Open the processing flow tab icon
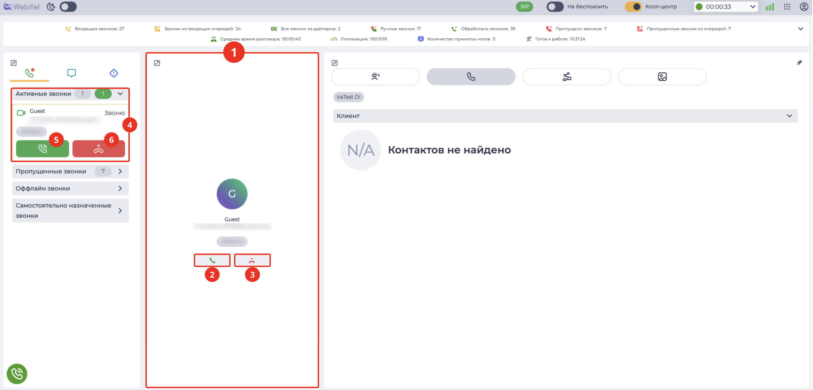Viewport: 813px width, 390px height. coord(567,77)
